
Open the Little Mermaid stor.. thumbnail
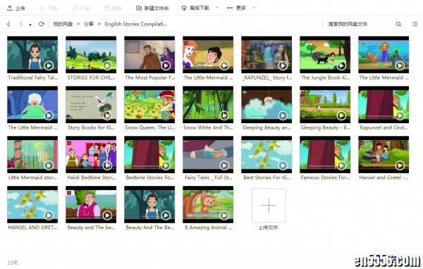coord(32,154)
